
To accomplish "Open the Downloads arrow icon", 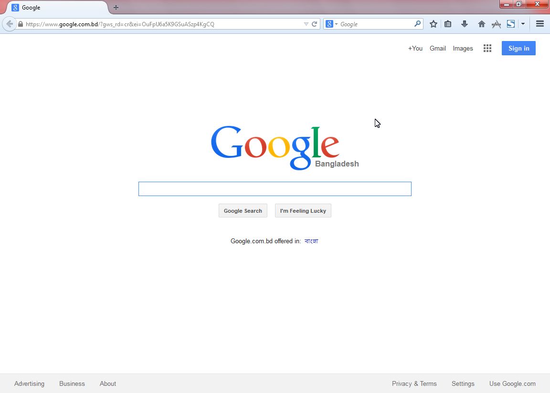I will coord(465,24).
